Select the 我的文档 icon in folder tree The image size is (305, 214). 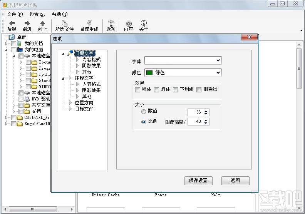pyautogui.click(x=19, y=43)
